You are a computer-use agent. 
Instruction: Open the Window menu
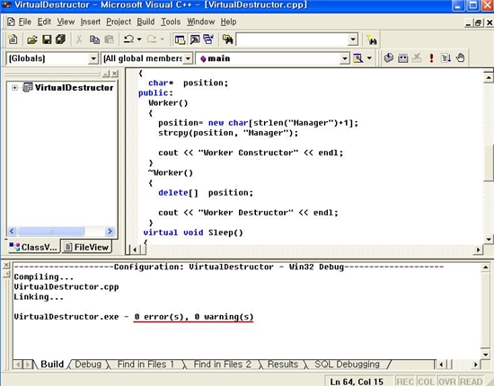coord(200,22)
